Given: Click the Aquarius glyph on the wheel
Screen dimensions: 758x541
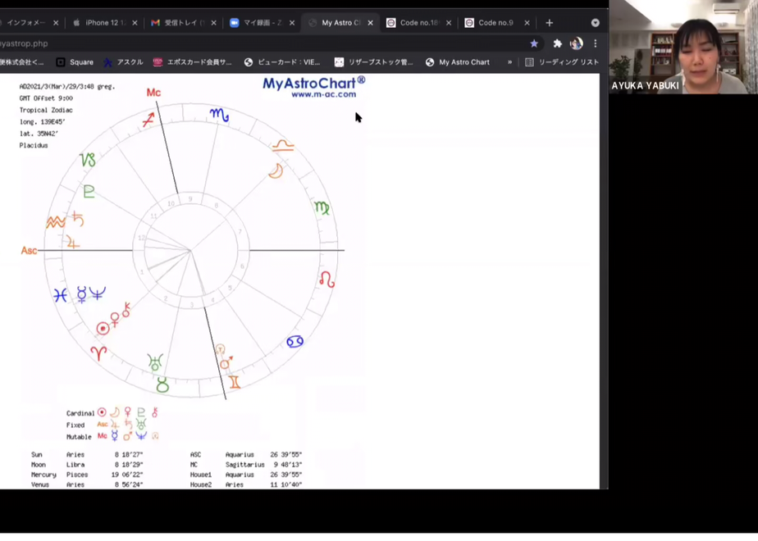Looking at the screenshot, I should pos(56,222).
